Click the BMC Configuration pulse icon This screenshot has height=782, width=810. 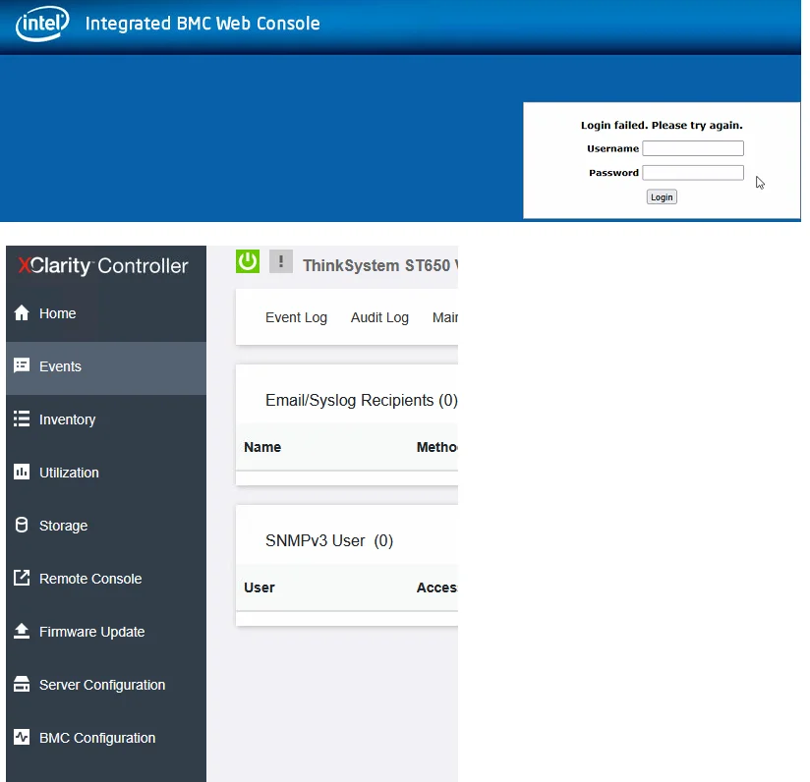(x=22, y=737)
